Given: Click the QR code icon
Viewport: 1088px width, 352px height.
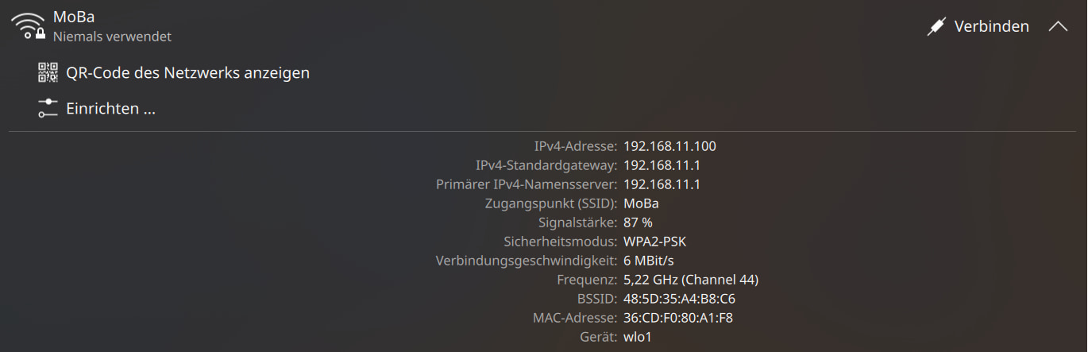Looking at the screenshot, I should (x=48, y=72).
